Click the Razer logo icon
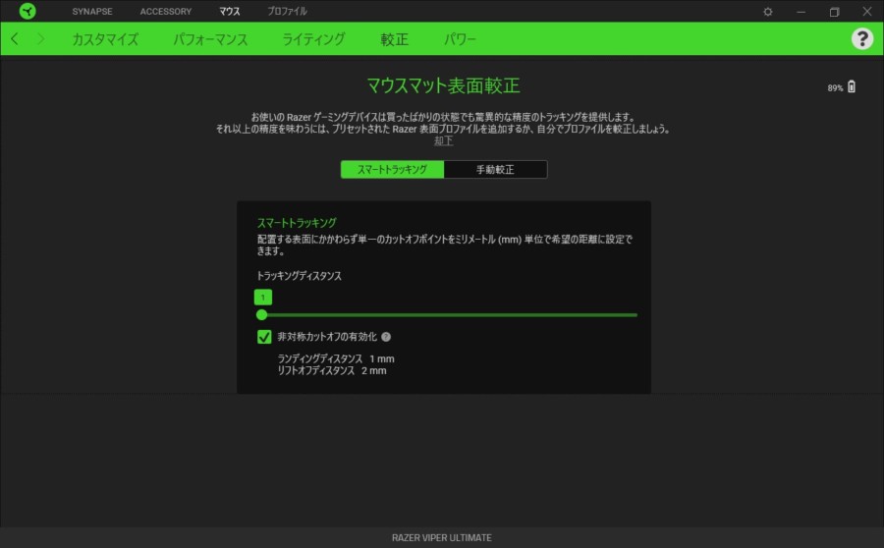This screenshot has height=548, width=884. pyautogui.click(x=27, y=12)
